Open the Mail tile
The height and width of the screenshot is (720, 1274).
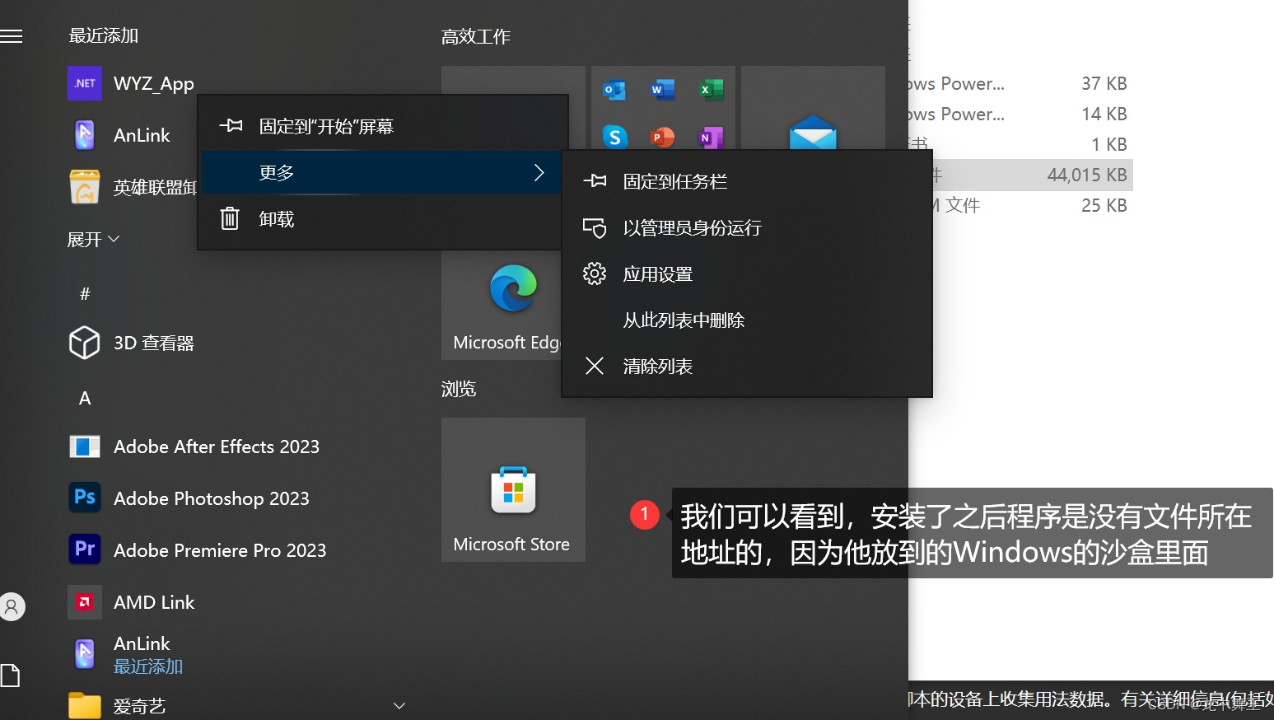tap(813, 108)
